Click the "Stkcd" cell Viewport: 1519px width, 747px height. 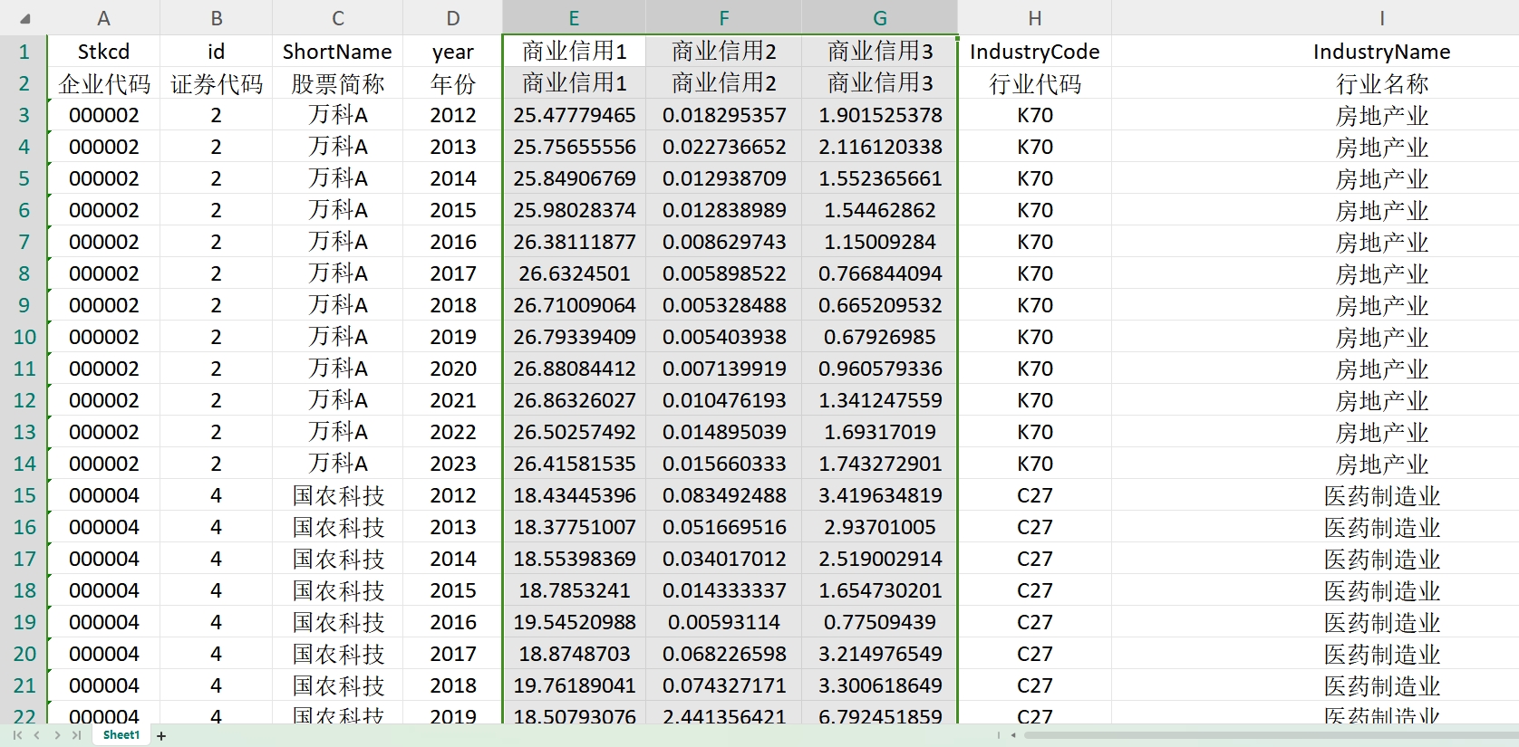pyautogui.click(x=103, y=52)
